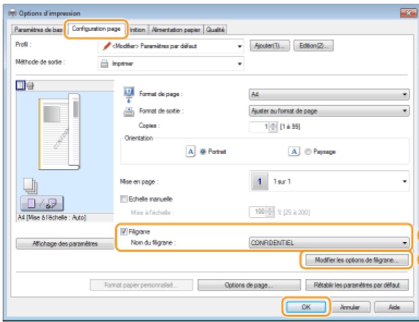Choose Paysage orientation radio button
Image resolution: width=419 pixels, height=322 pixels.
pyautogui.click(x=308, y=152)
